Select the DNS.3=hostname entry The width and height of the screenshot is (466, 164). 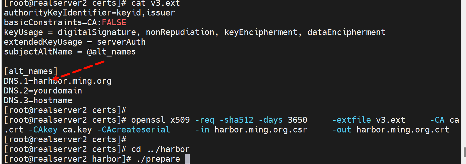(x=38, y=101)
